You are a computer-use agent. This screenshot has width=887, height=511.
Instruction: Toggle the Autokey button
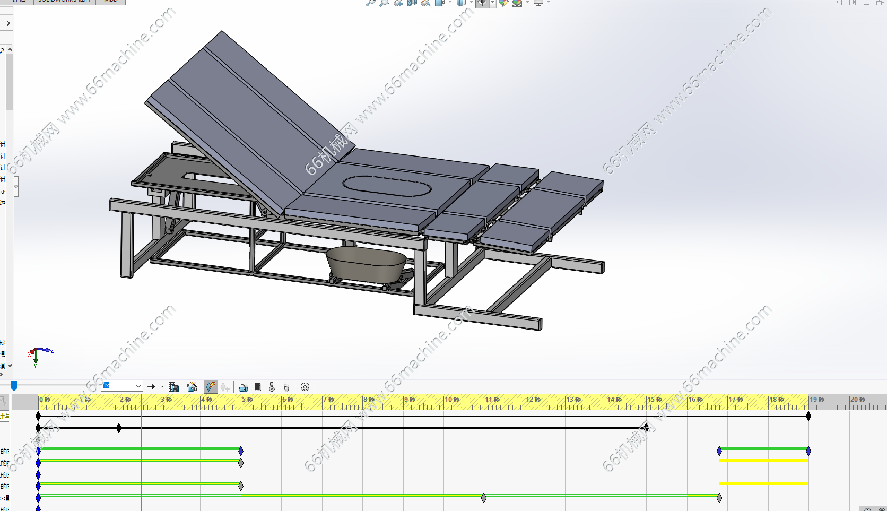[x=211, y=387]
